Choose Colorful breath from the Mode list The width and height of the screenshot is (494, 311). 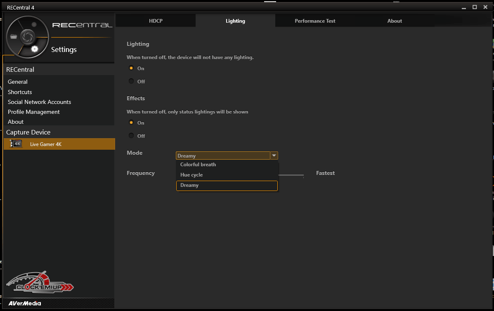point(198,165)
